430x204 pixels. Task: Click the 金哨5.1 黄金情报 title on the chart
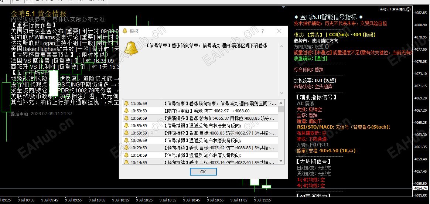[x=38, y=13]
